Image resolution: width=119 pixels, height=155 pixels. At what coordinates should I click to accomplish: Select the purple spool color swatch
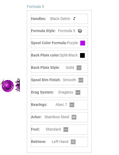click(83, 43)
